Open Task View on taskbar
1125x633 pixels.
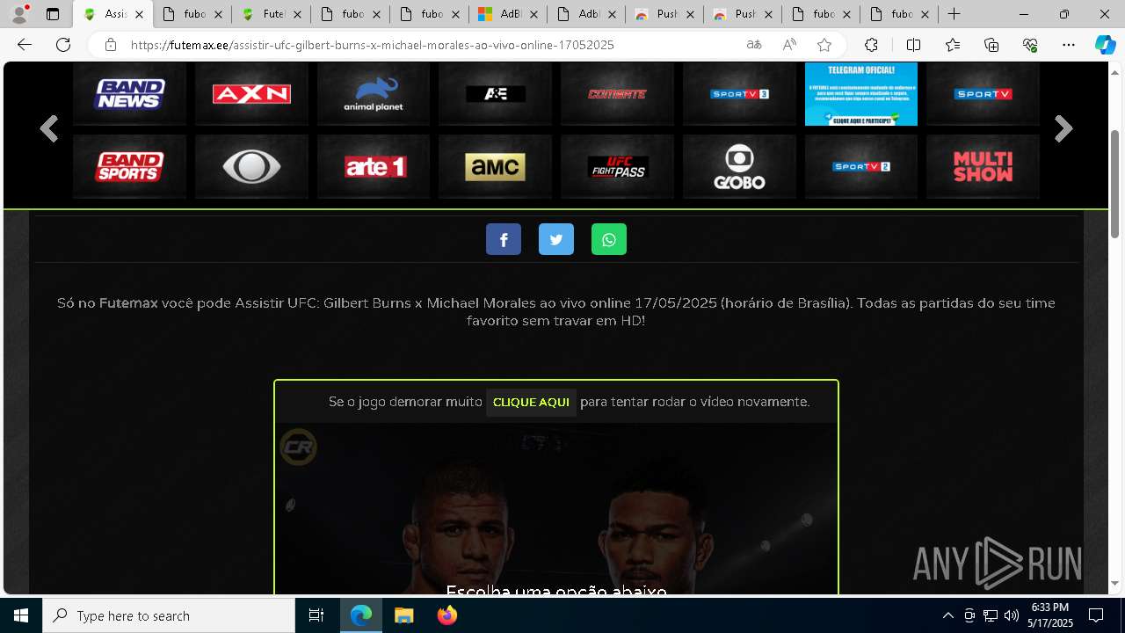coord(316,615)
